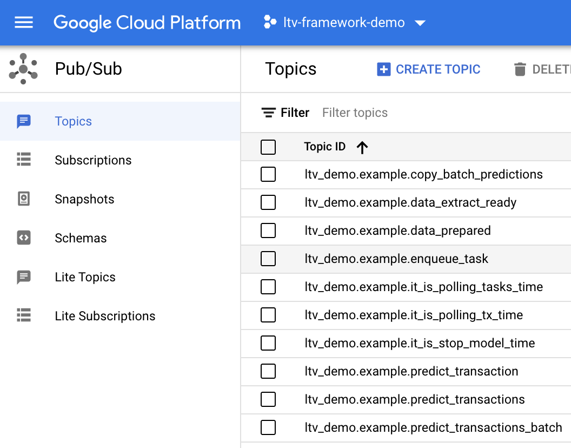Click the Topics page heading
The height and width of the screenshot is (448, 571).
(x=291, y=69)
